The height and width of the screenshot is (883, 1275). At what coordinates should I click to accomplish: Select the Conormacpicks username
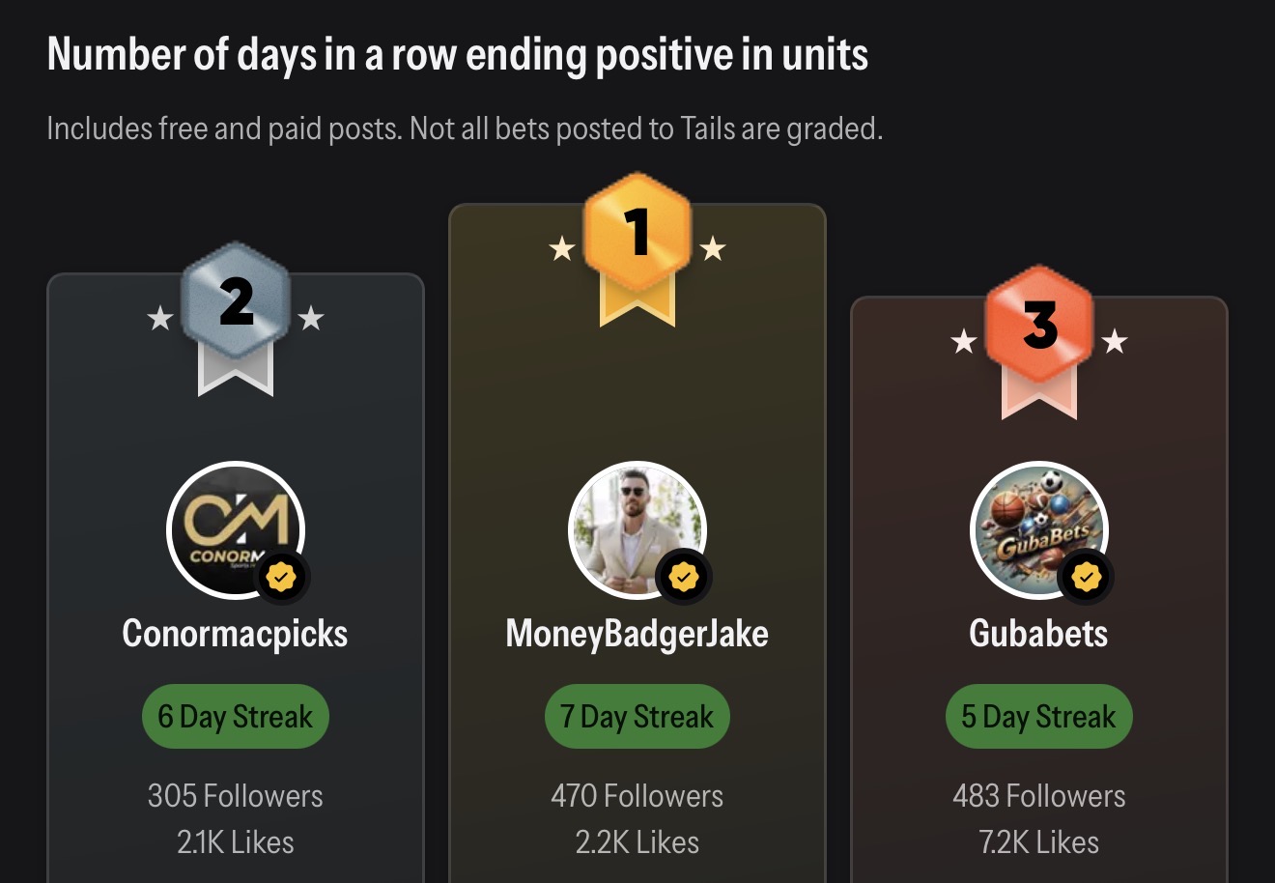pos(236,634)
